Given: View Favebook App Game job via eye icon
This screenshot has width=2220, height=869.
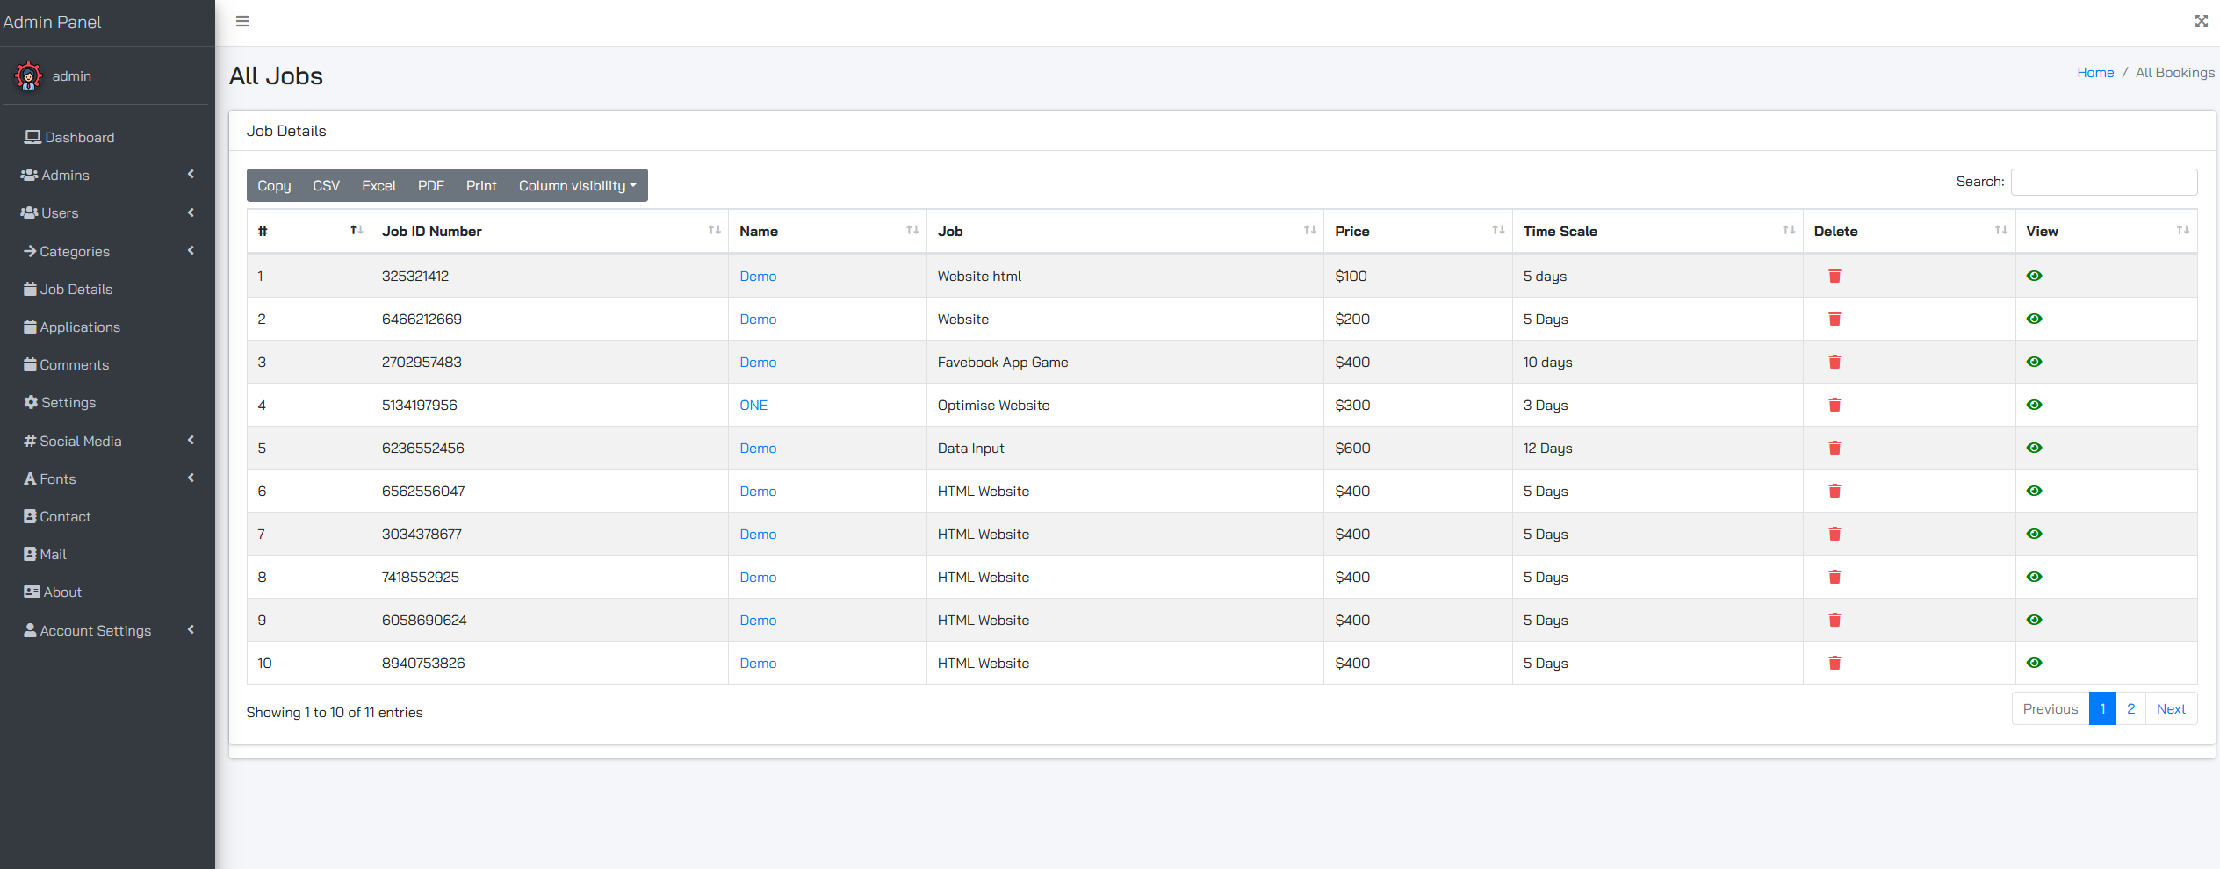Looking at the screenshot, I should coord(2034,362).
